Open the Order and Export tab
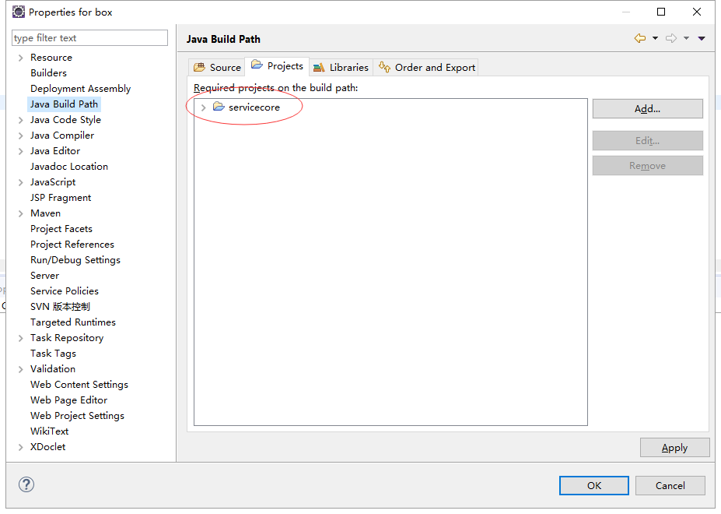This screenshot has width=721, height=514. click(x=426, y=67)
